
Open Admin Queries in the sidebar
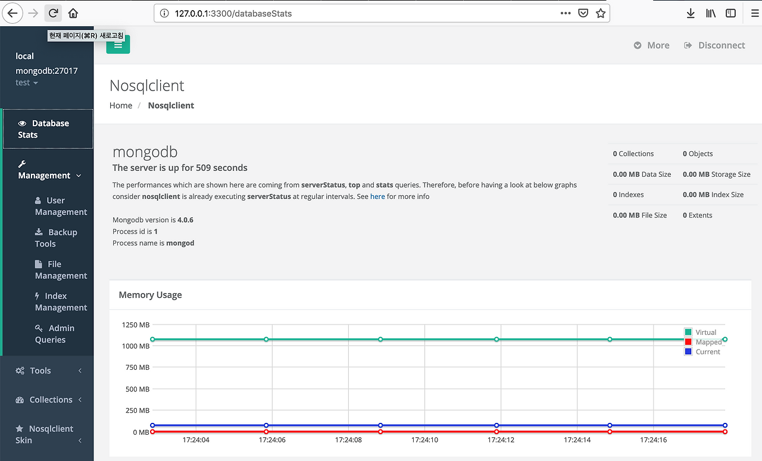point(54,334)
